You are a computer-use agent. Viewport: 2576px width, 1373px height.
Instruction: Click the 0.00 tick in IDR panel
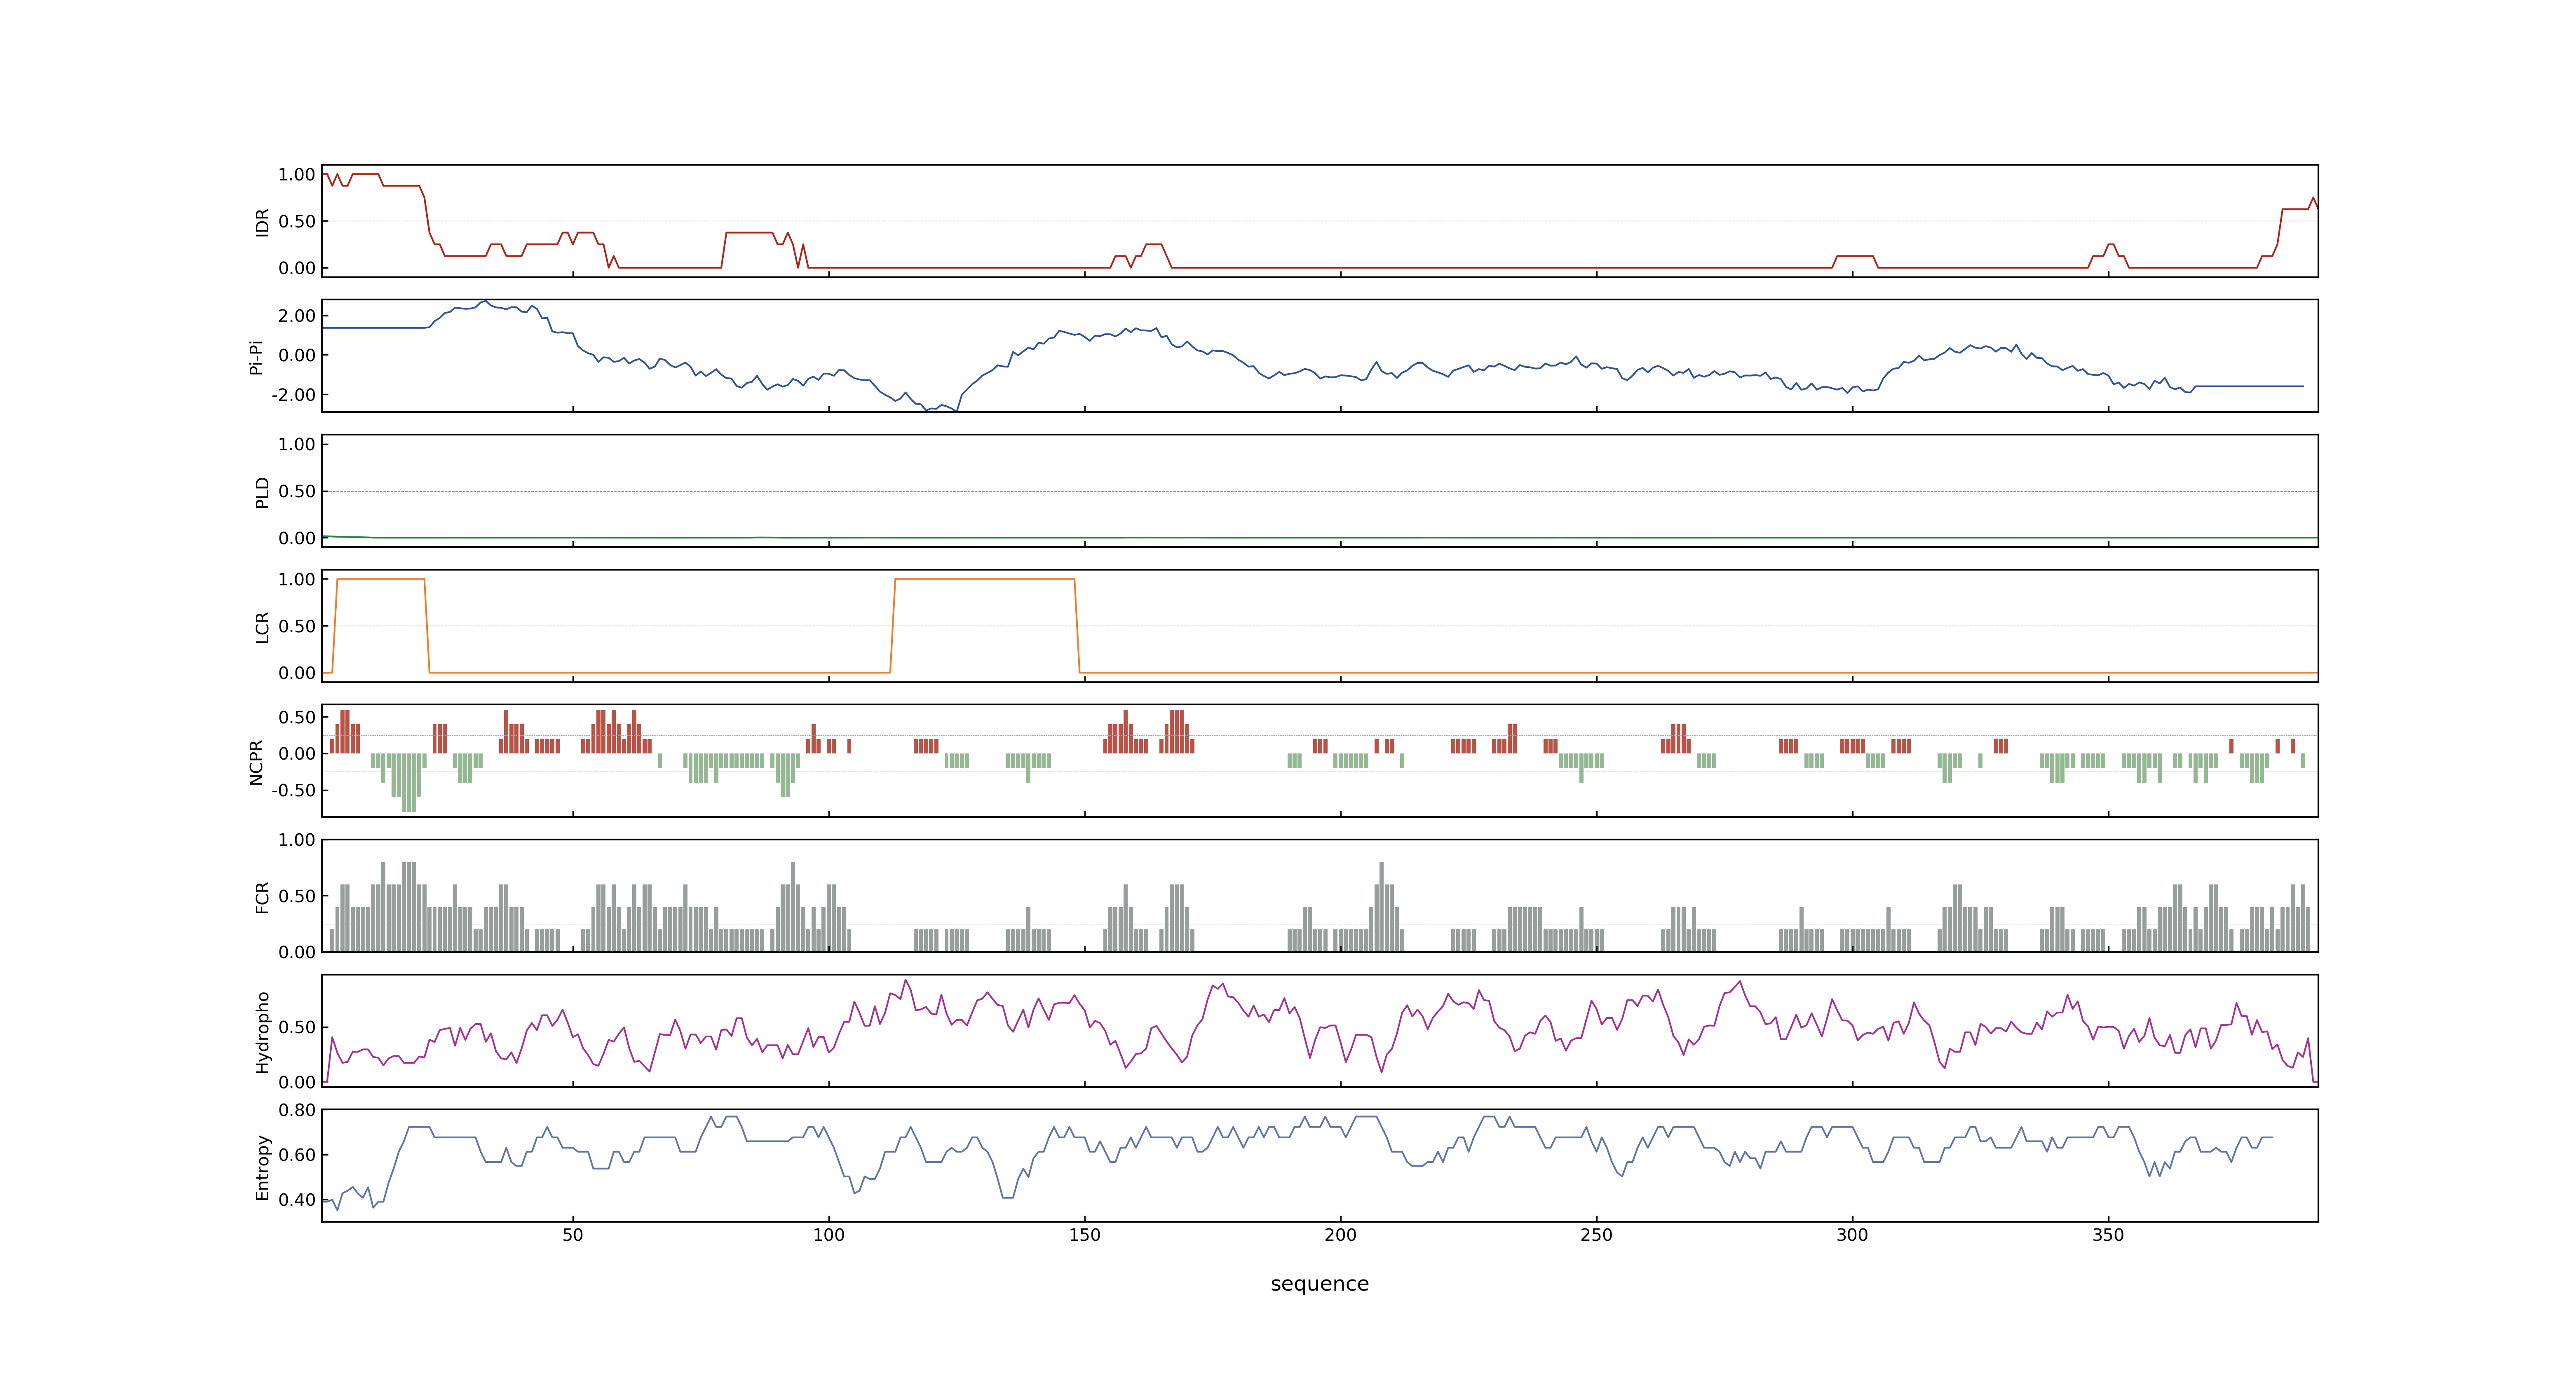[x=297, y=268]
